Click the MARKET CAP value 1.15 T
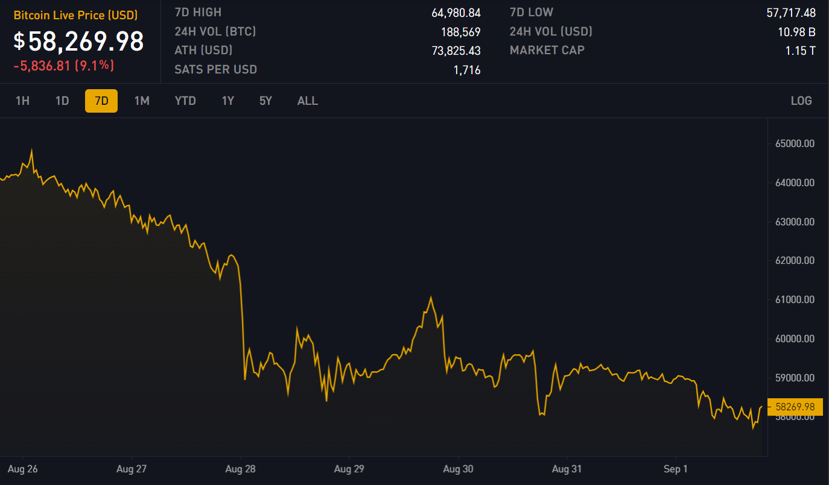Image resolution: width=829 pixels, height=485 pixels. tap(800, 51)
